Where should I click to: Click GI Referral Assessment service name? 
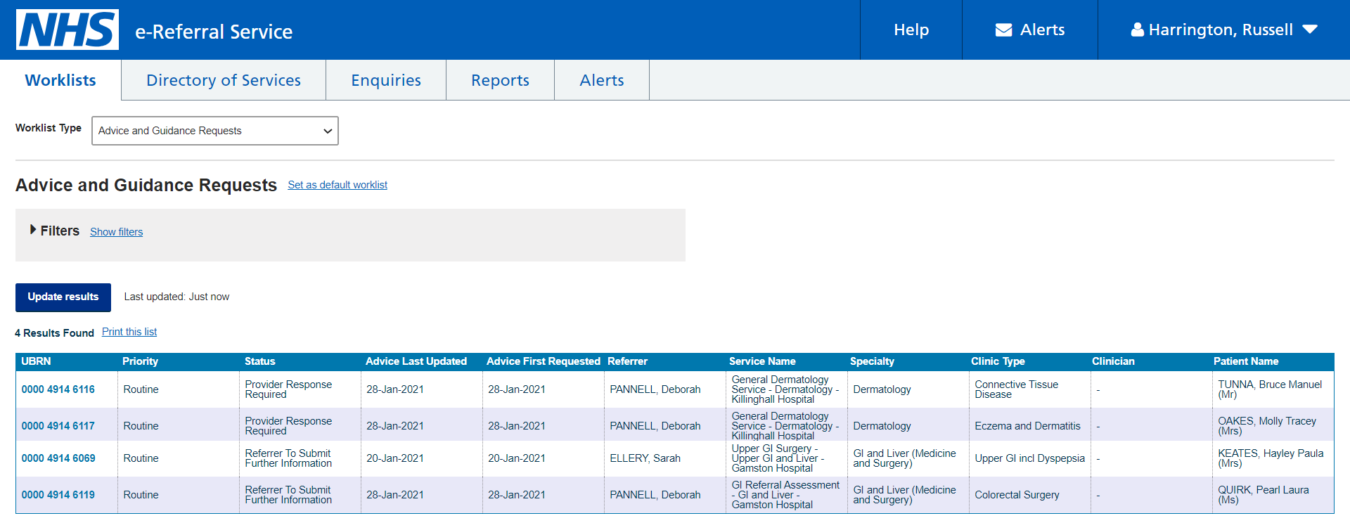point(785,495)
